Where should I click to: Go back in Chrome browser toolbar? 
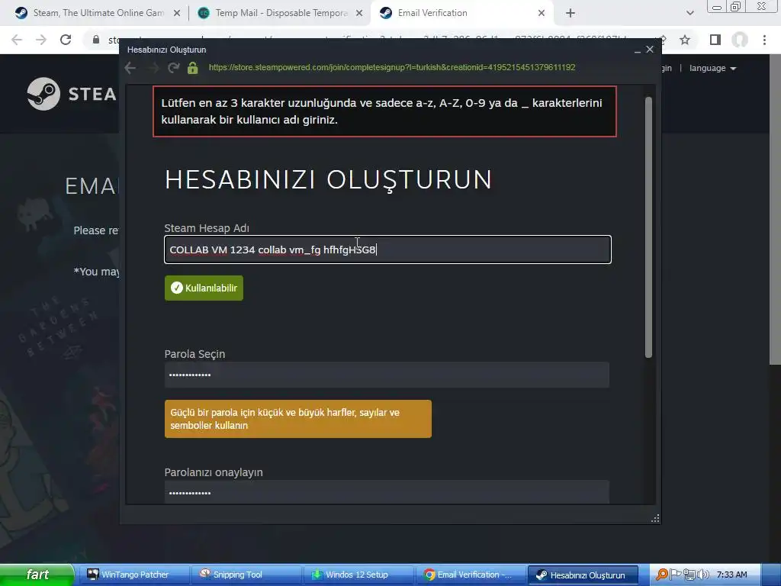pyautogui.click(x=17, y=40)
